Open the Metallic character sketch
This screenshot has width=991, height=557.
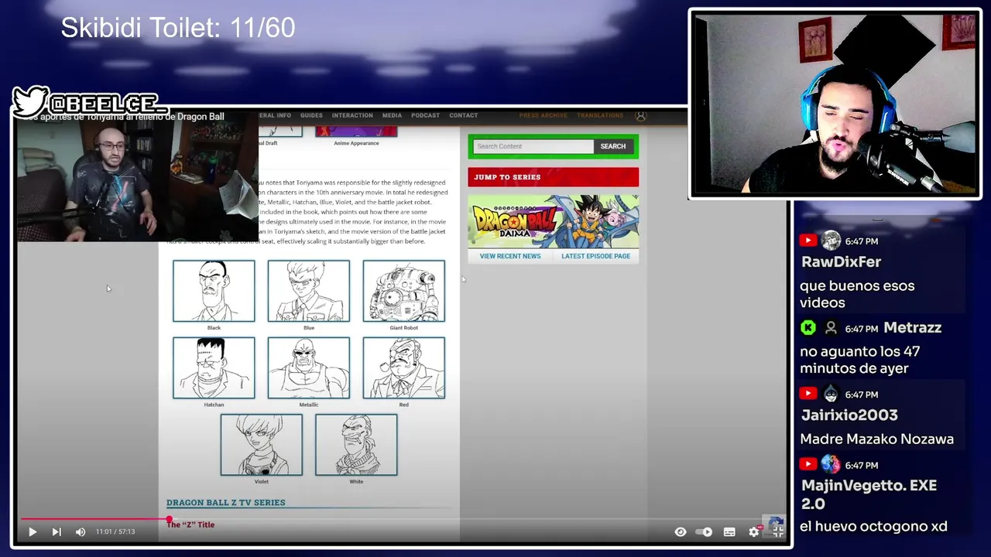tap(308, 367)
